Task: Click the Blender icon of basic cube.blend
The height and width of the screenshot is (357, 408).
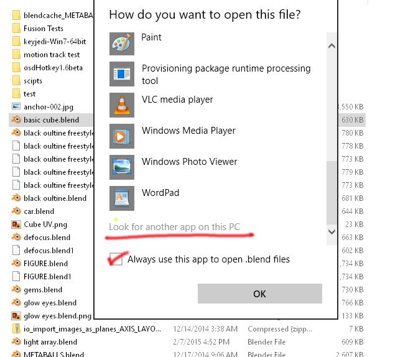Action: (16, 119)
